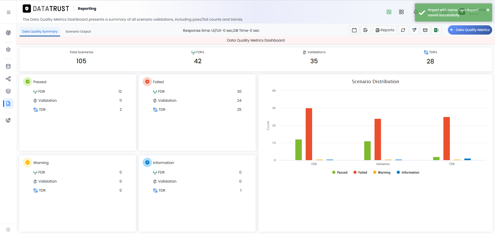Open the monitor settings sidebar icon
This screenshot has height=235, width=495.
point(8,120)
